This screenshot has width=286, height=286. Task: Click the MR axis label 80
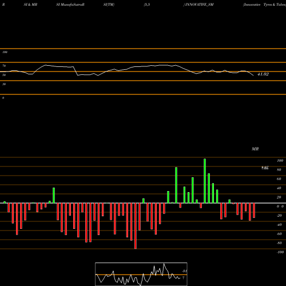pyautogui.click(x=279, y=170)
